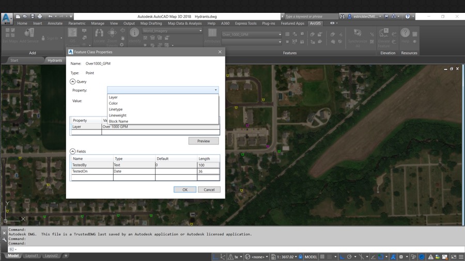Toggle MODEL space button in status bar
Viewport: 465px width, 261px height.
(311, 256)
